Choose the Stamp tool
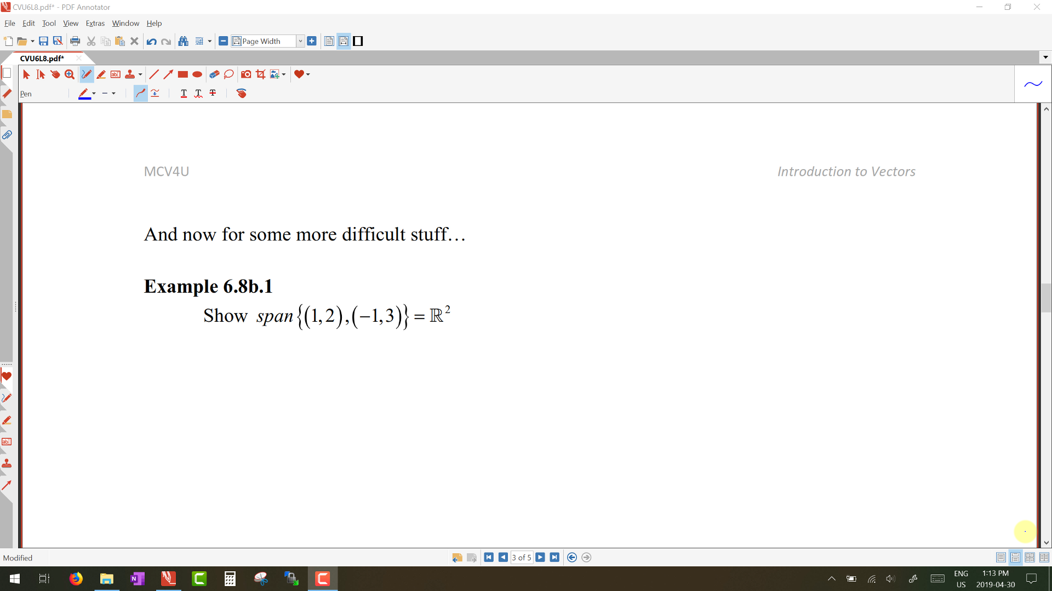The height and width of the screenshot is (591, 1052). tap(130, 74)
